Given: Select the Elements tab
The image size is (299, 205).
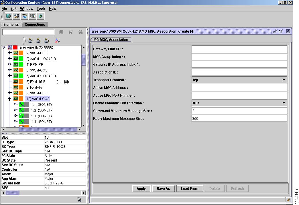Looking at the screenshot, I should pos(11,25).
